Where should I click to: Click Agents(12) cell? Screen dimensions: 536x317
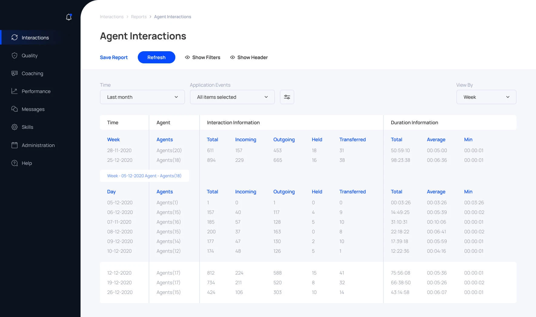[x=168, y=251]
